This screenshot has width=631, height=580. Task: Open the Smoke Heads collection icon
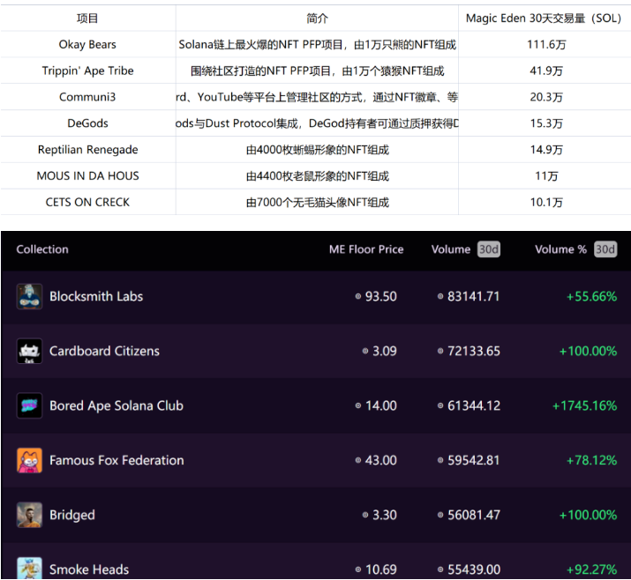pos(29,568)
